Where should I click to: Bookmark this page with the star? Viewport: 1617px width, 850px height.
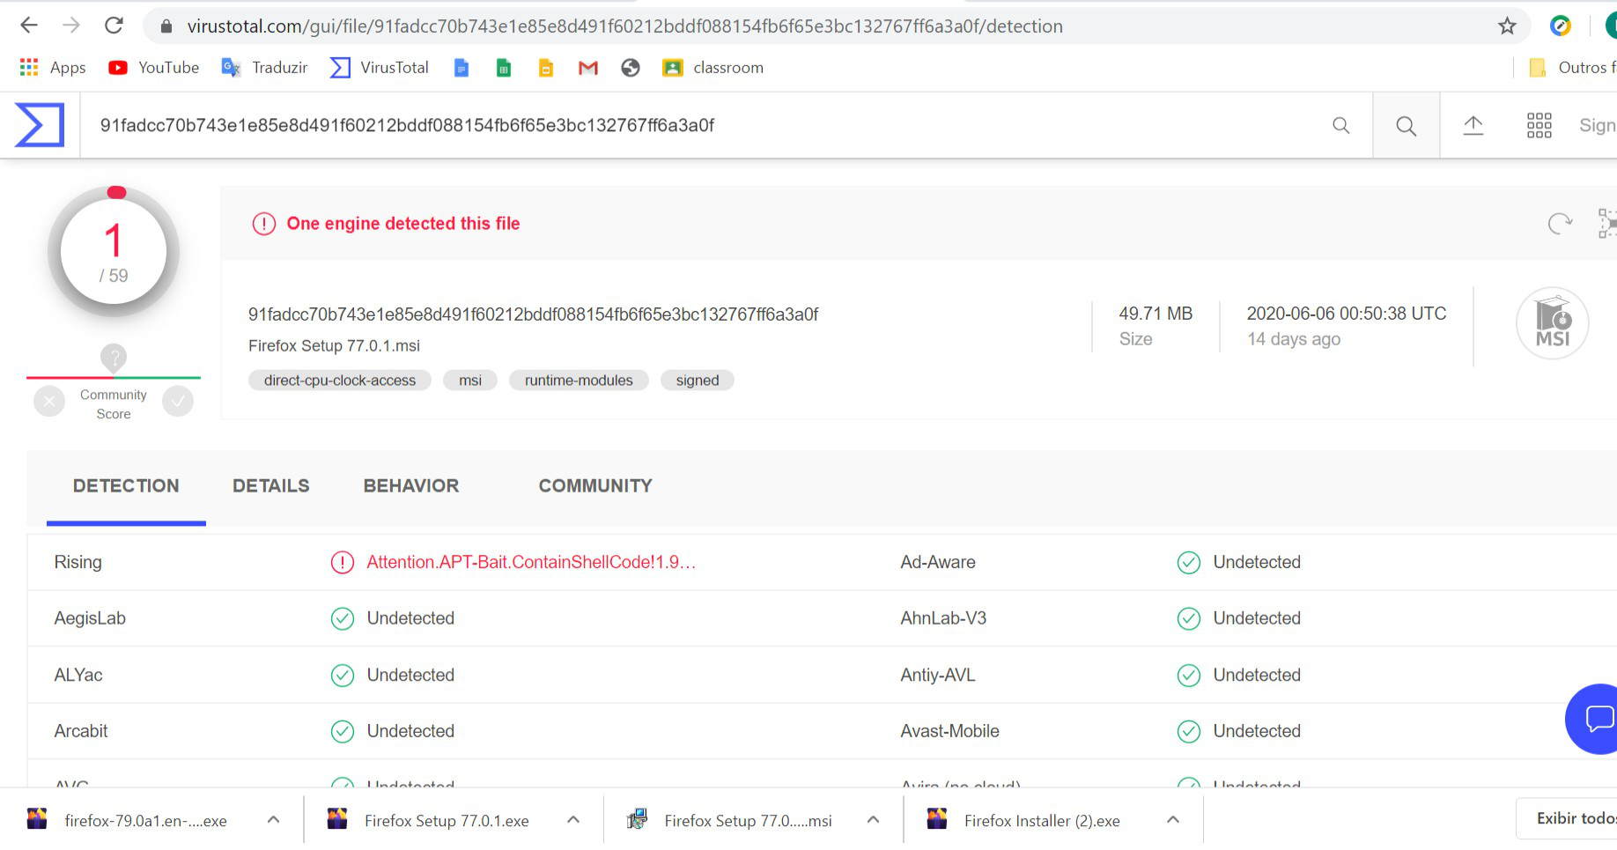[x=1507, y=26]
